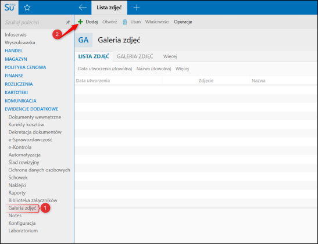Pin the command search panel
The height and width of the screenshot is (244, 318).
(x=68, y=22)
